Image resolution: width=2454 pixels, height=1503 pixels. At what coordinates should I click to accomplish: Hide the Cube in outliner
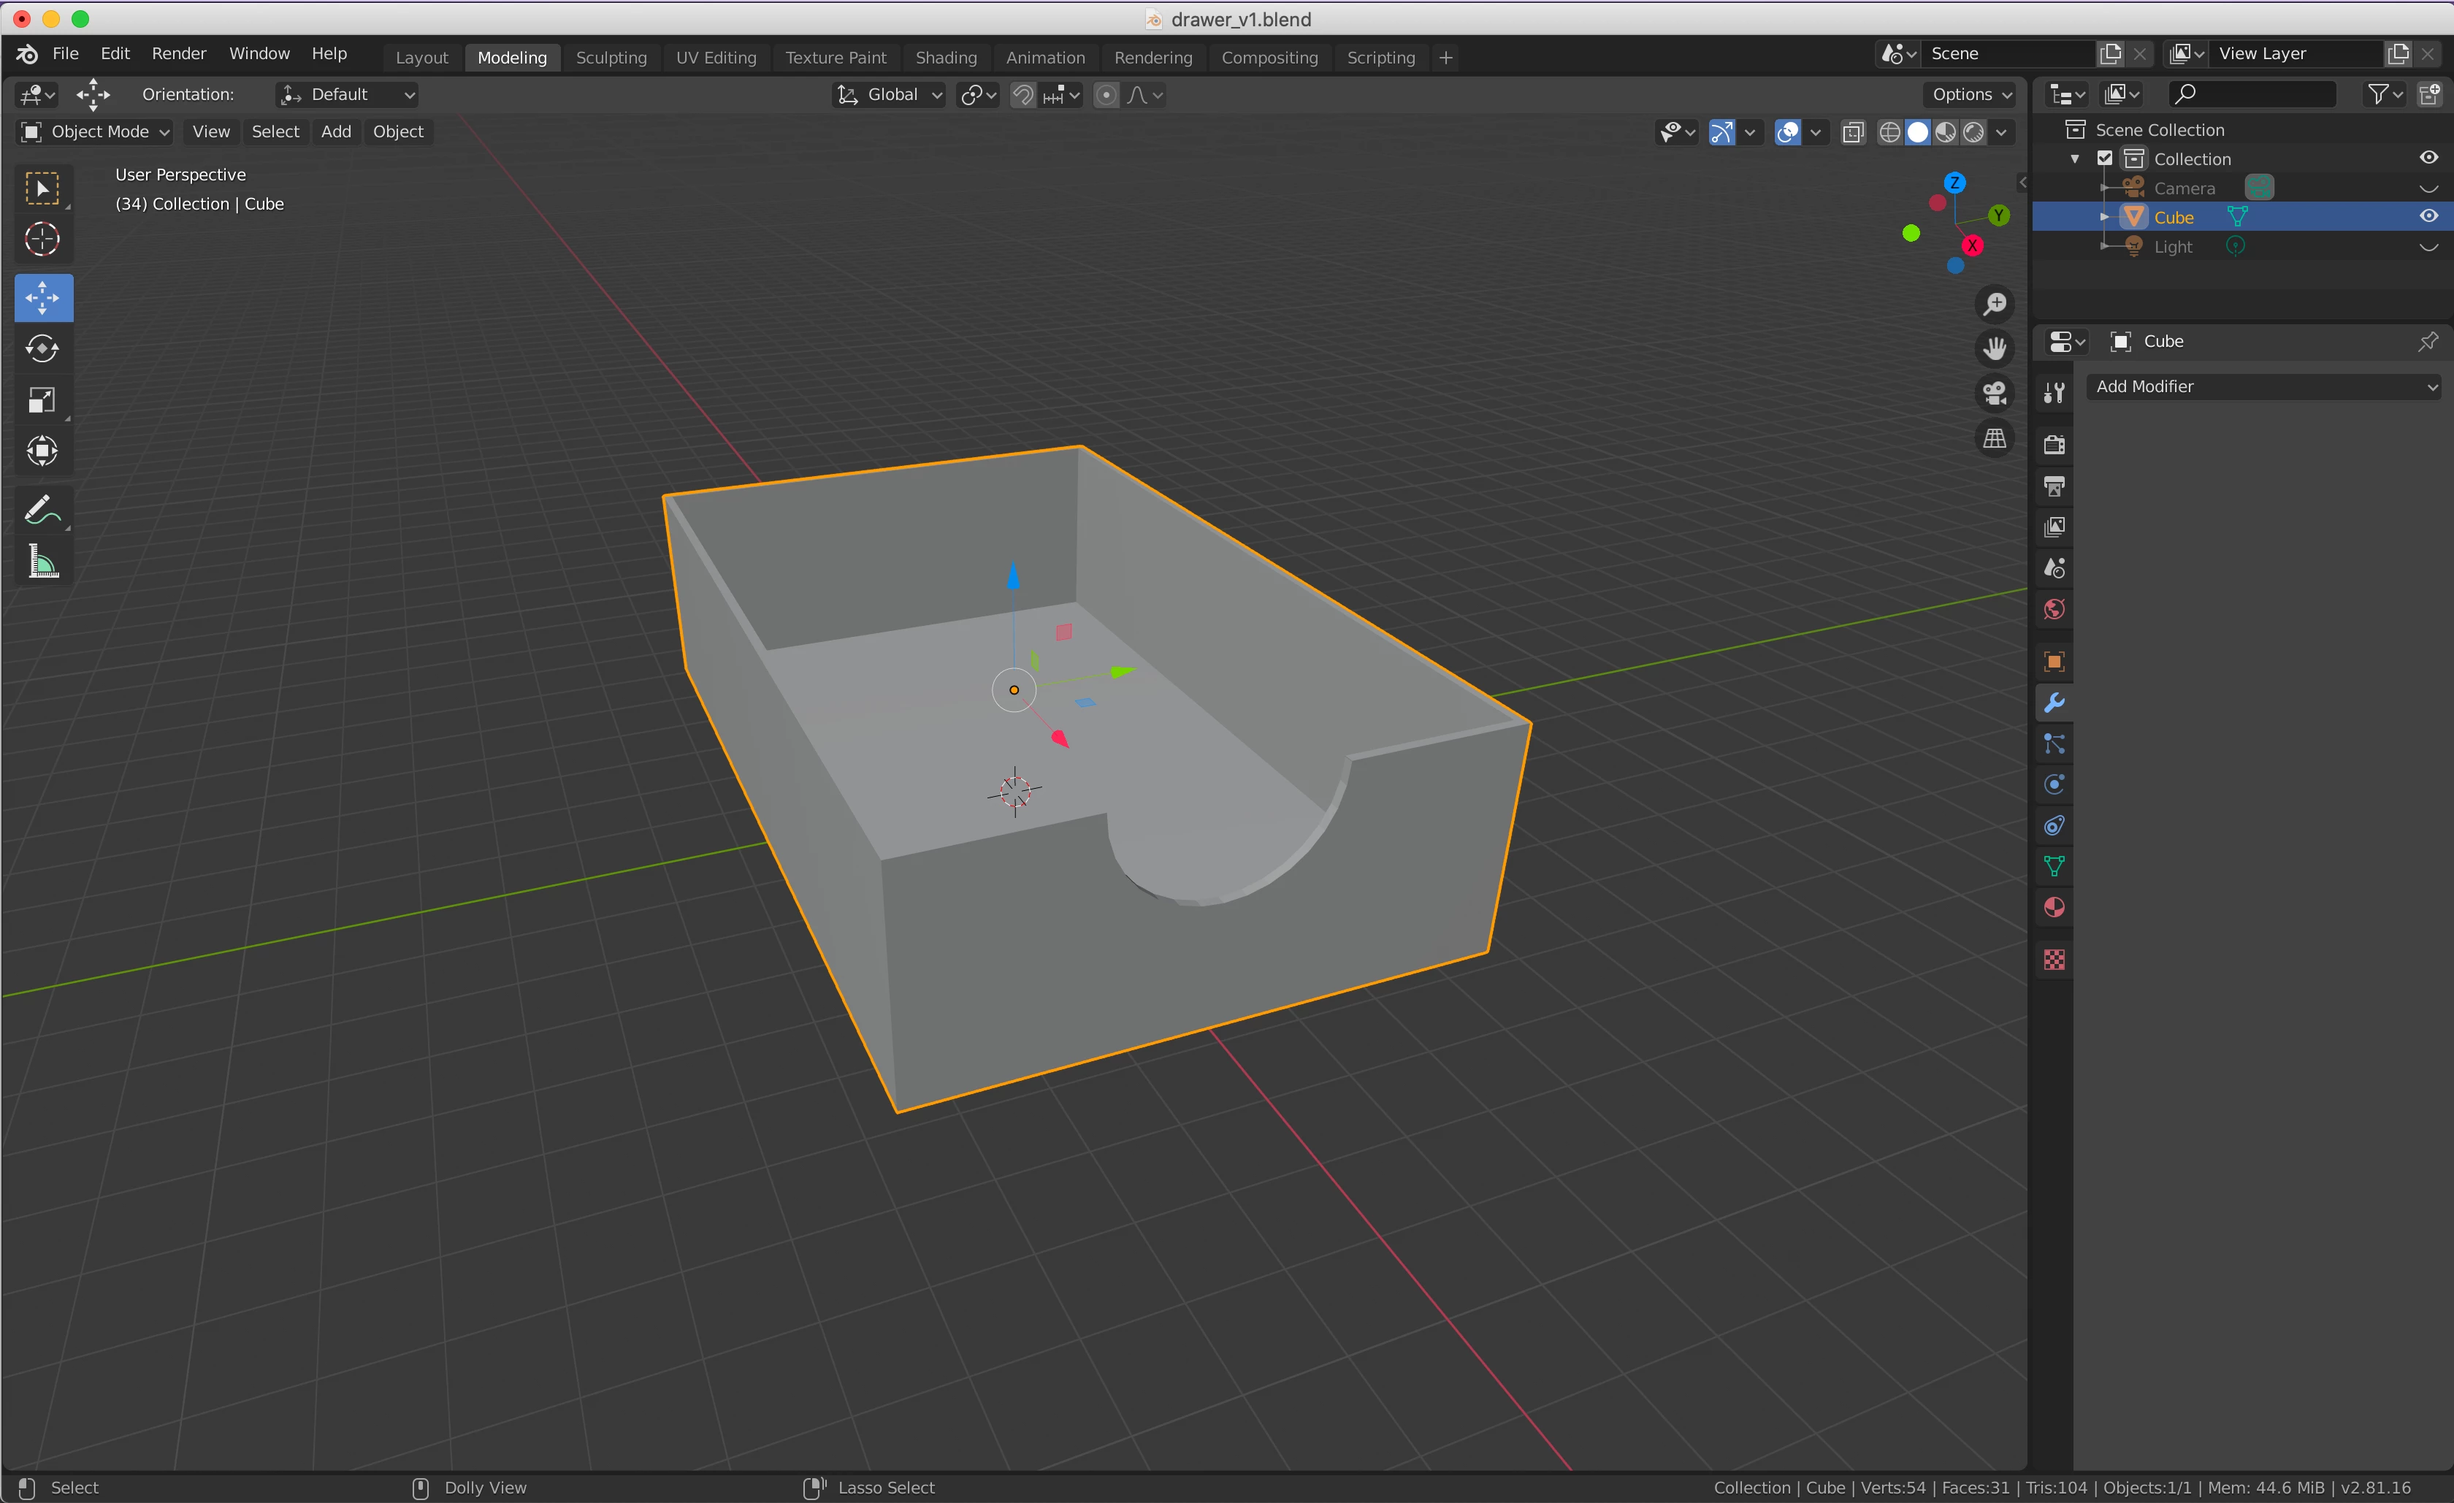click(2428, 216)
